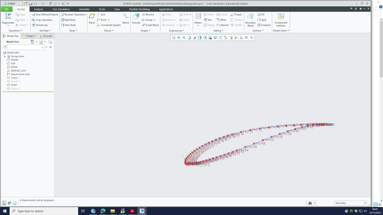Select the Sketch tool icon
Viewport: 383px width, 215px height.
coord(125,18)
